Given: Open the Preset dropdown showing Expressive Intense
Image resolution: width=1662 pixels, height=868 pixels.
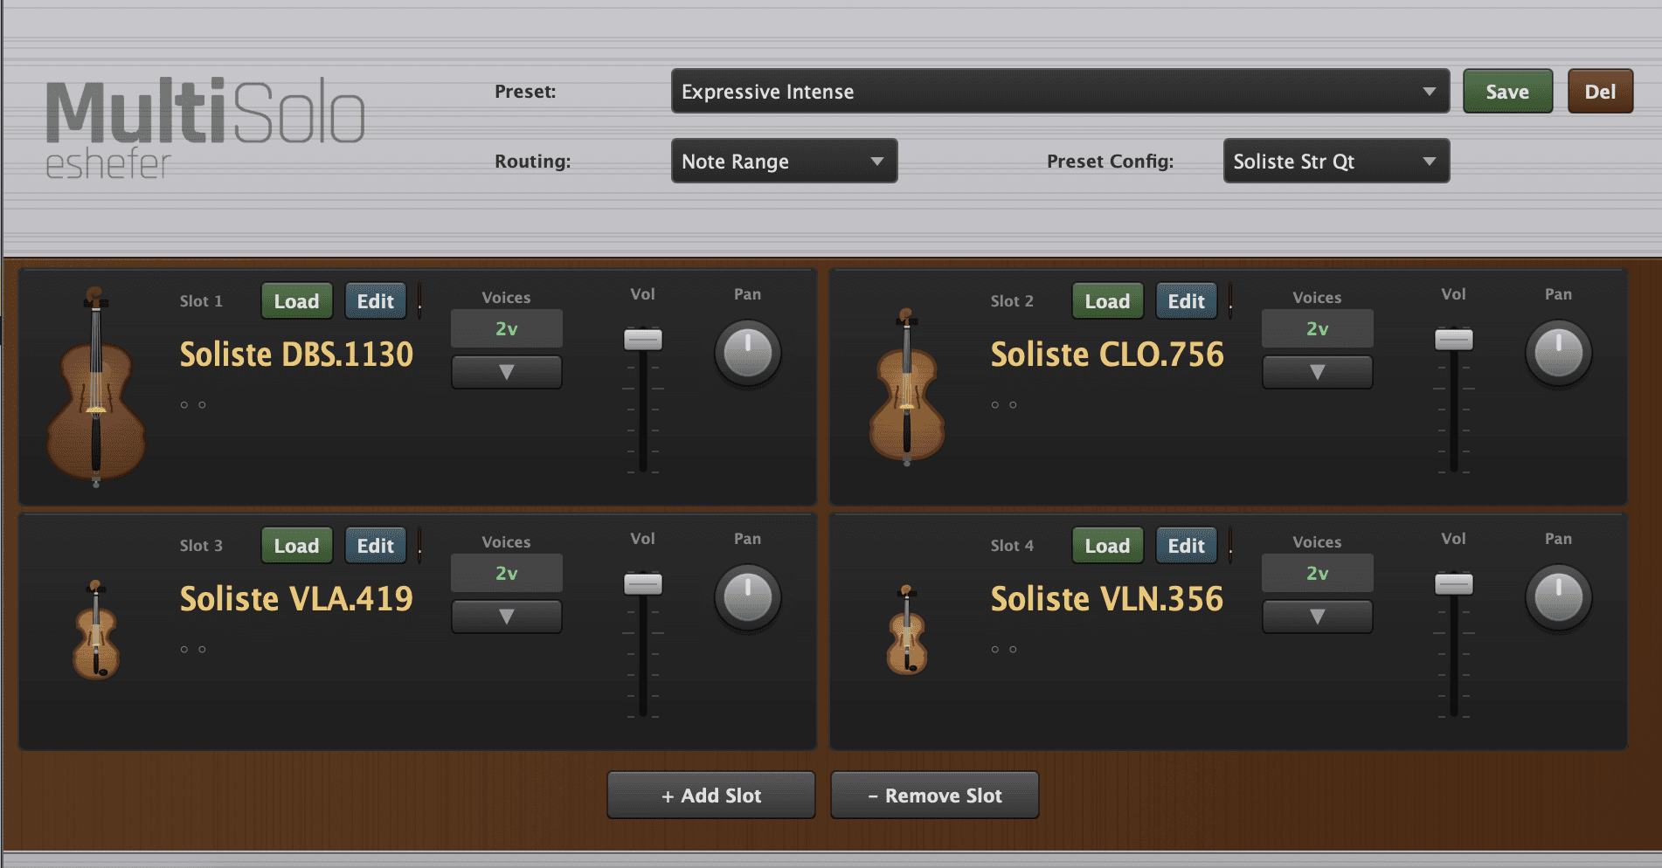Looking at the screenshot, I should tap(1059, 91).
